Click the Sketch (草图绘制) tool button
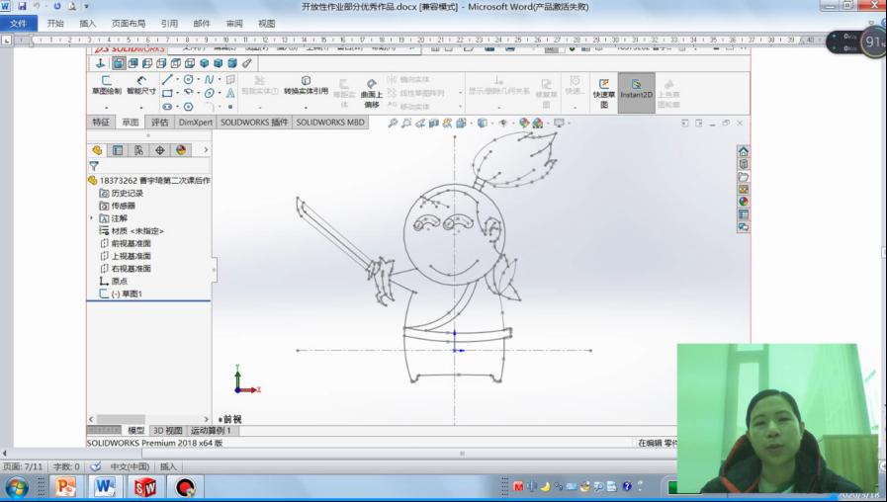 click(106, 85)
